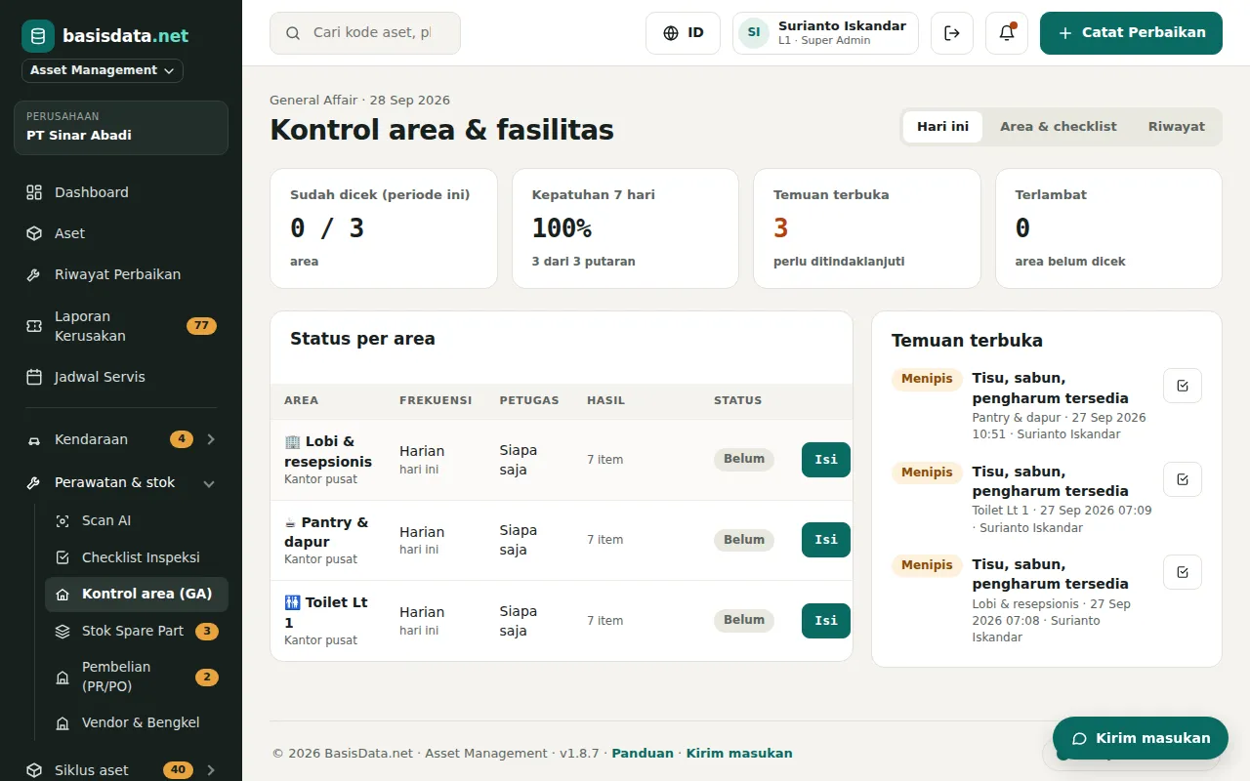The width and height of the screenshot is (1250, 781).
Task: Open the Panduan footer link
Action: click(643, 754)
